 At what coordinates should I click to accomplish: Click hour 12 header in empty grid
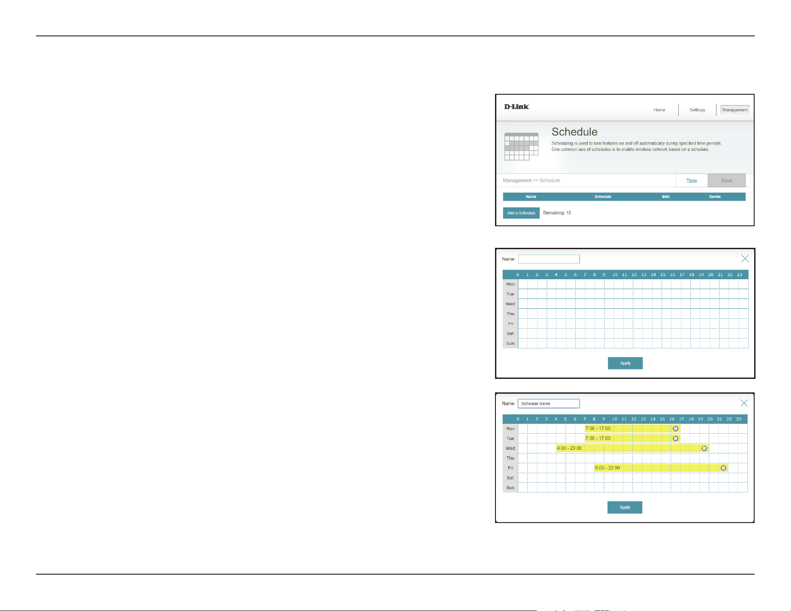pyautogui.click(x=634, y=275)
